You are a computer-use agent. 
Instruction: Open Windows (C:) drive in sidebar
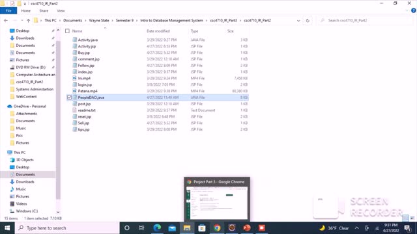click(27, 211)
